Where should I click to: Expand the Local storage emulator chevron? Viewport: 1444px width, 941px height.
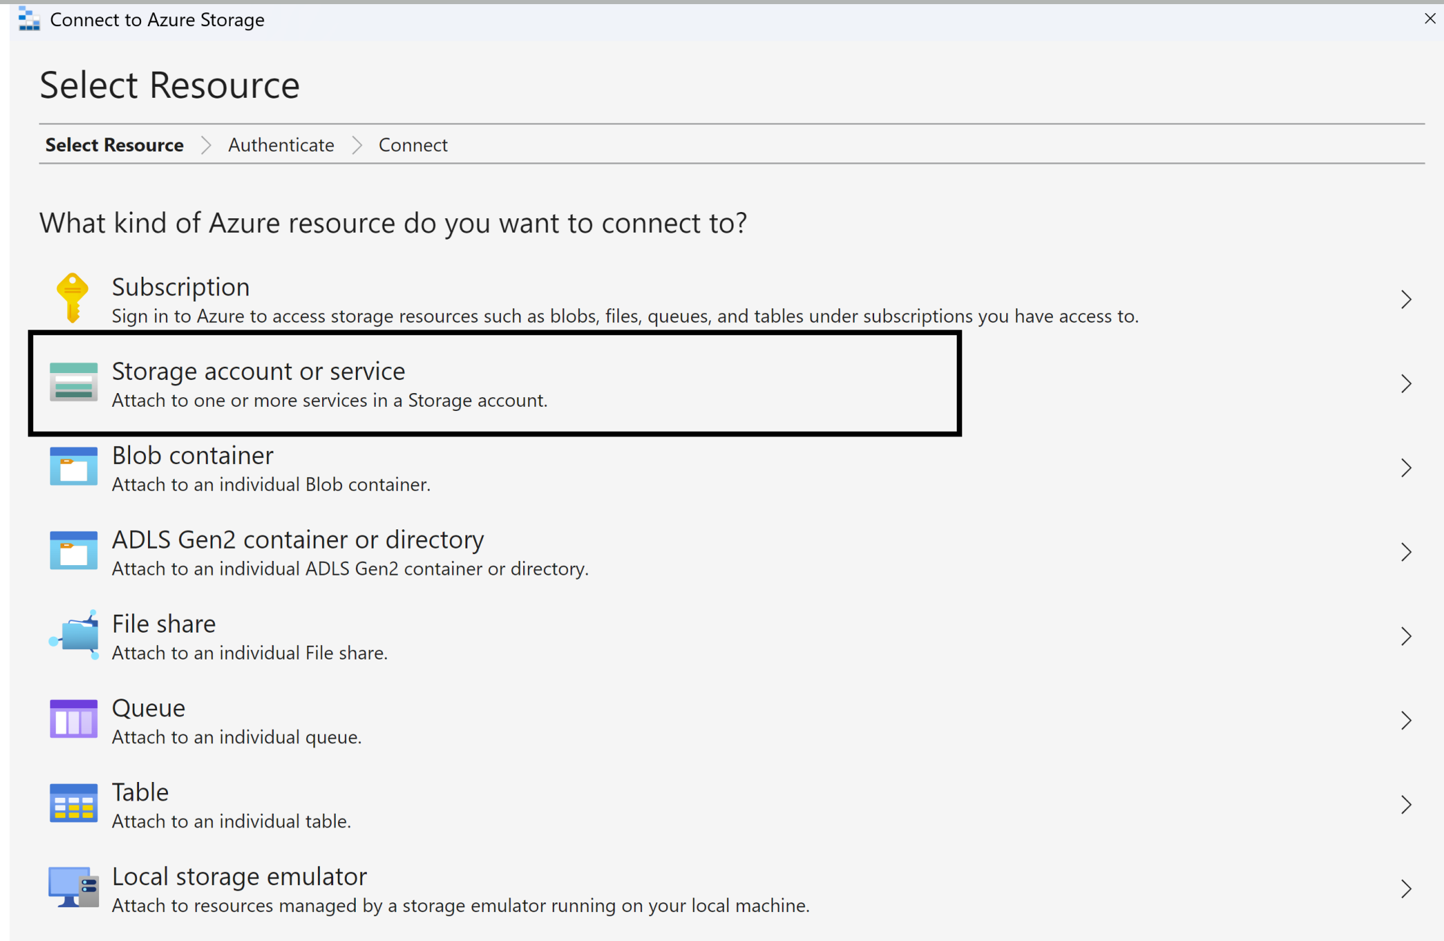coord(1406,888)
